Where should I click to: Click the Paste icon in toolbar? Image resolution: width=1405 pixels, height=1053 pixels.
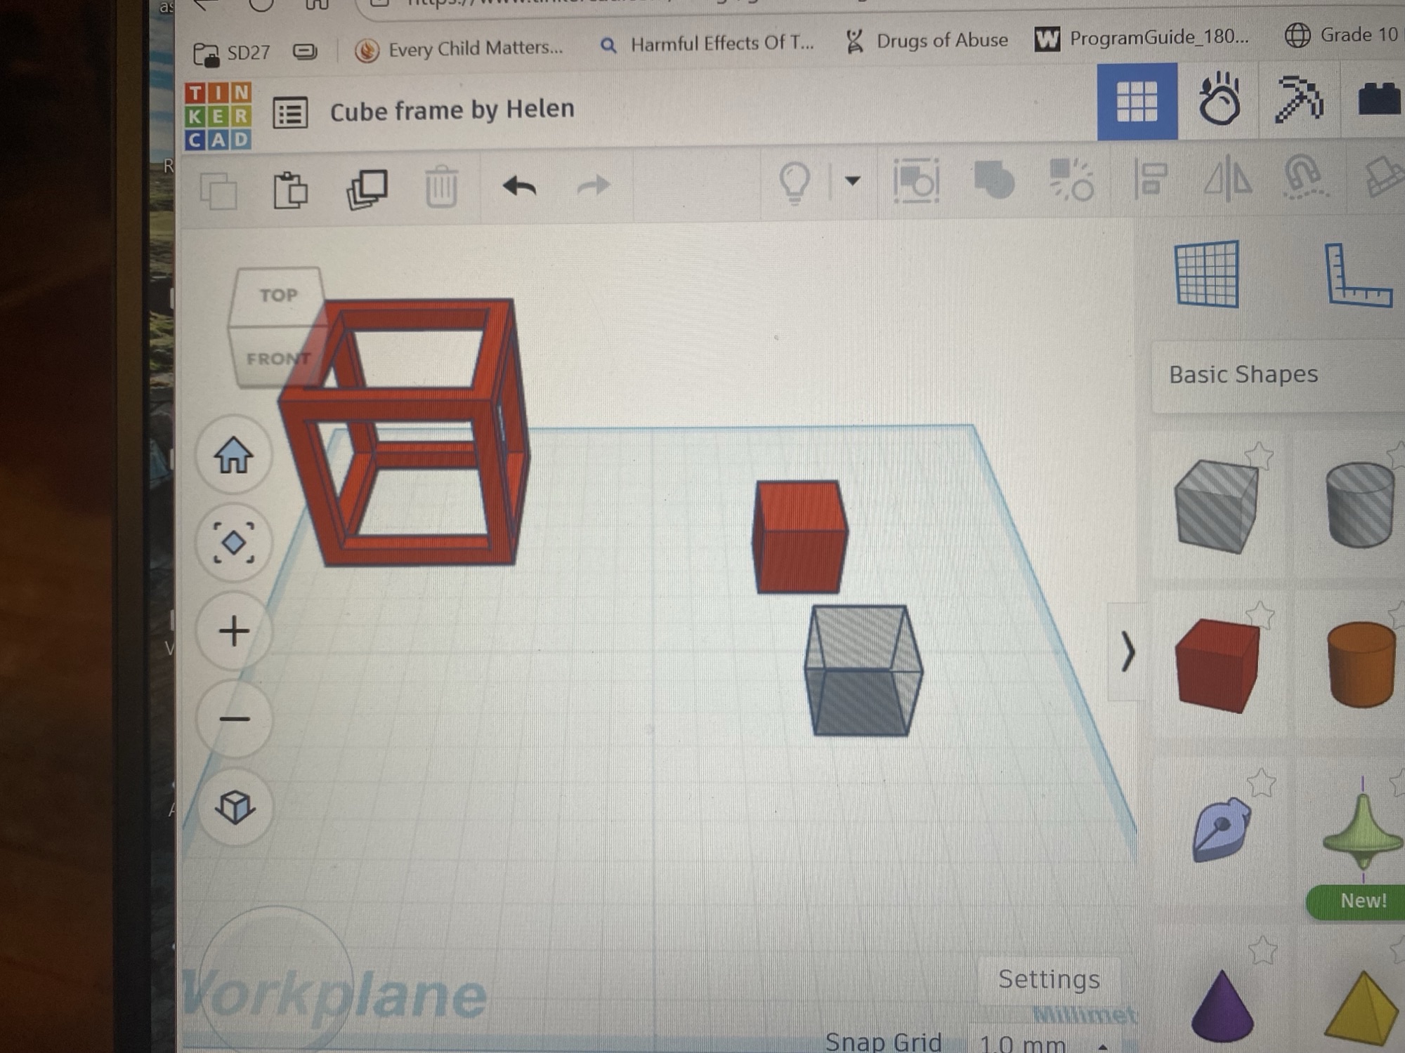click(290, 189)
